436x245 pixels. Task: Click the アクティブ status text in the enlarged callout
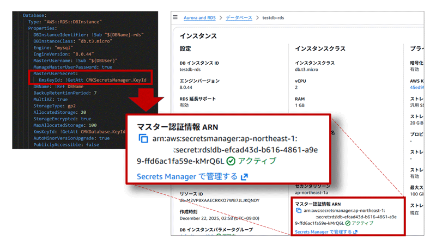point(257,161)
